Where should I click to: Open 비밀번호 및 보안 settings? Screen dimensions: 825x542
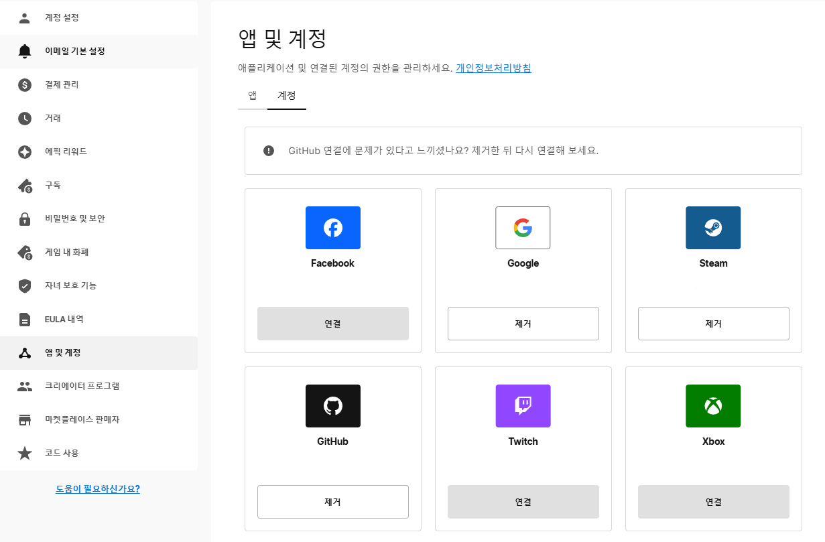click(99, 219)
